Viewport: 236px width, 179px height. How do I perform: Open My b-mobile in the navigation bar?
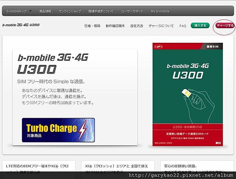click(160, 11)
